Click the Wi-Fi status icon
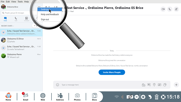Viewport: 181px width, 102px height. pyautogui.click(x=117, y=97)
